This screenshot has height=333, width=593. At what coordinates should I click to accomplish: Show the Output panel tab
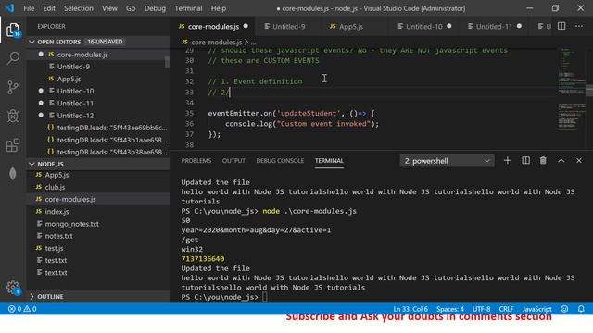(x=233, y=160)
